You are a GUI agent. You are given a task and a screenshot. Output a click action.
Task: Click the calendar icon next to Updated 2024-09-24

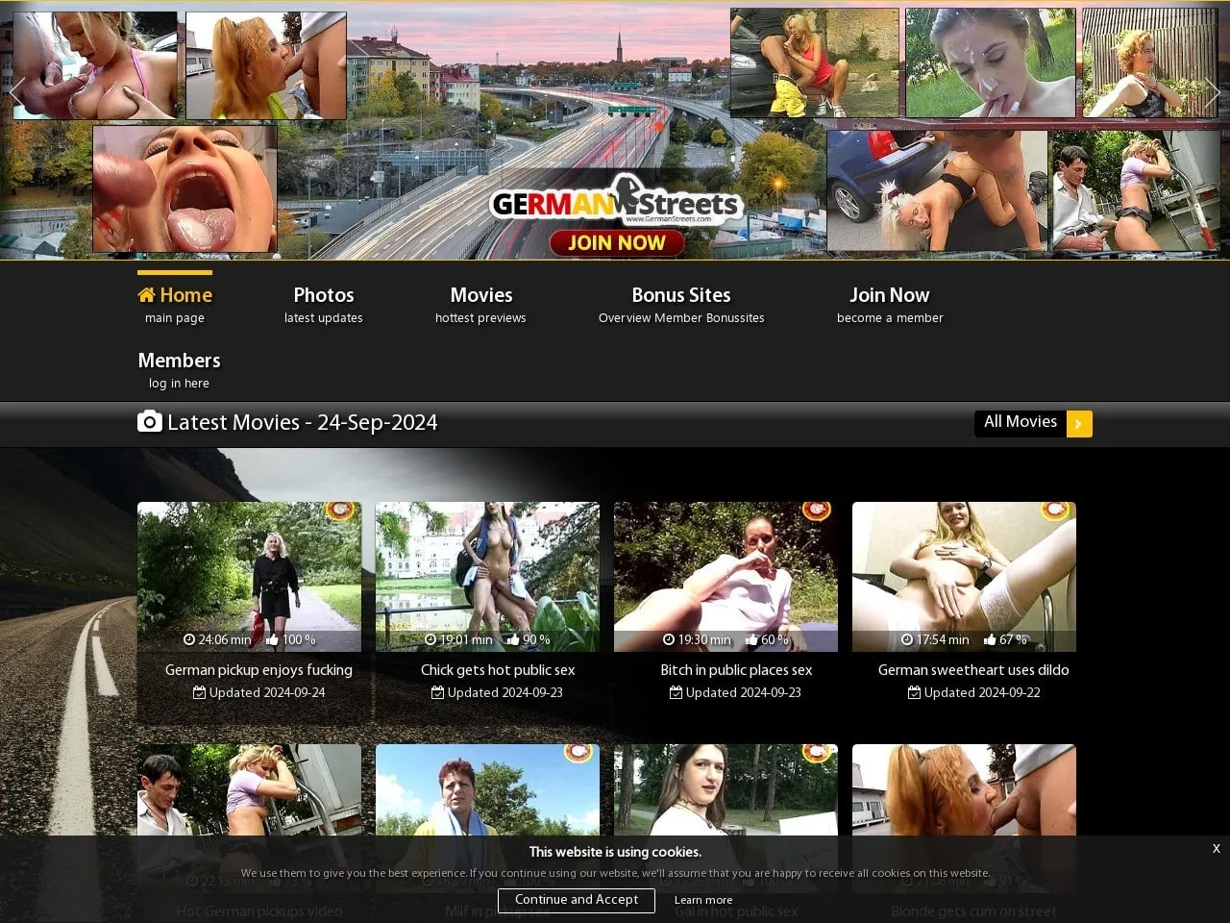(x=198, y=692)
